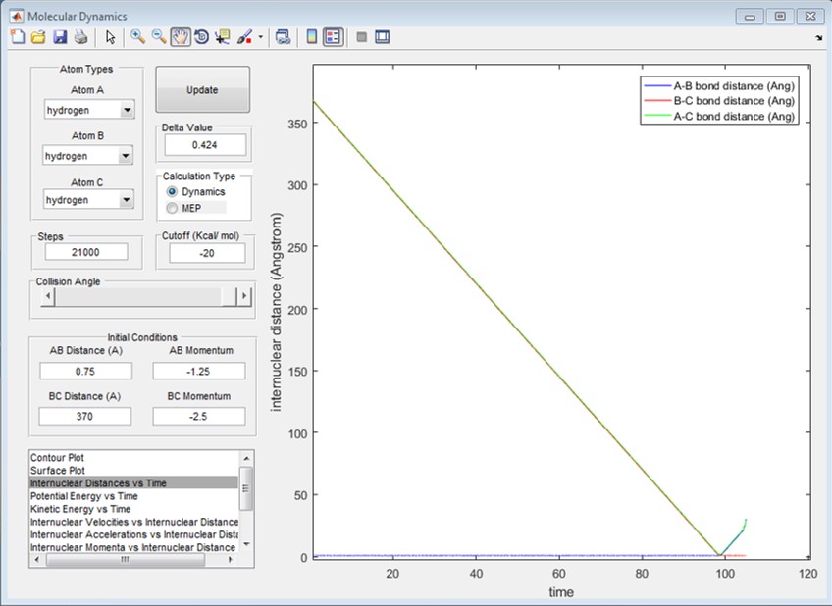
Task: Click plot list horizontal scroll left arrow
Action: pos(36,559)
